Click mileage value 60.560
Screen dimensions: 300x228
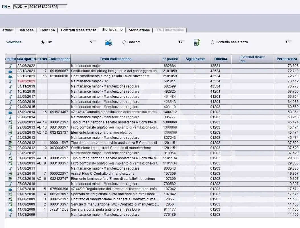tap(293, 107)
